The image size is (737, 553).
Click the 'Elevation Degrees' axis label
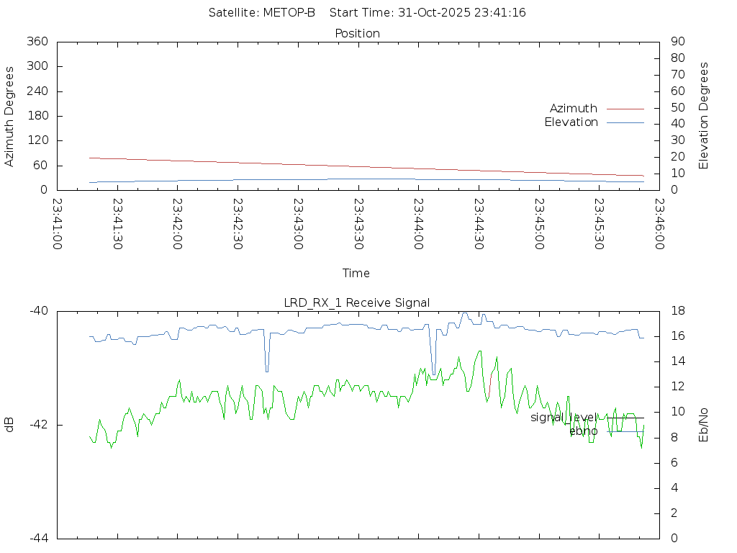[x=704, y=116]
